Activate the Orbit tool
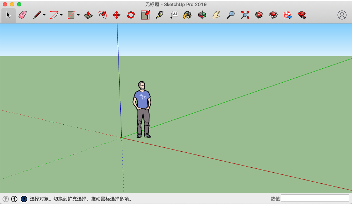Image resolution: width=352 pixels, height=204 pixels. (x=202, y=15)
